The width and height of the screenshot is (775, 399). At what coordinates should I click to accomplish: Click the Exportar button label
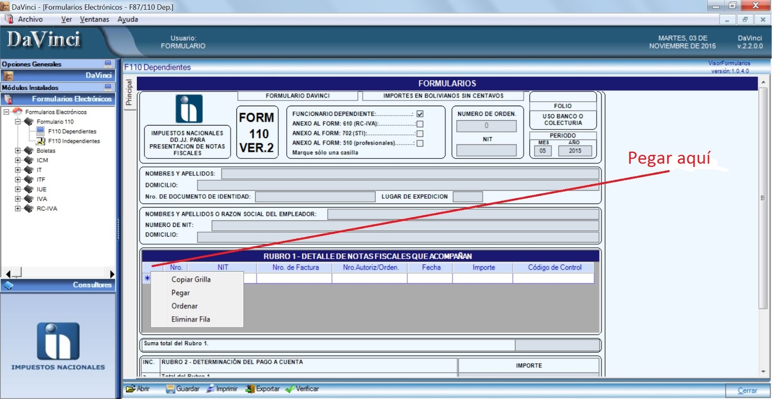tap(268, 389)
